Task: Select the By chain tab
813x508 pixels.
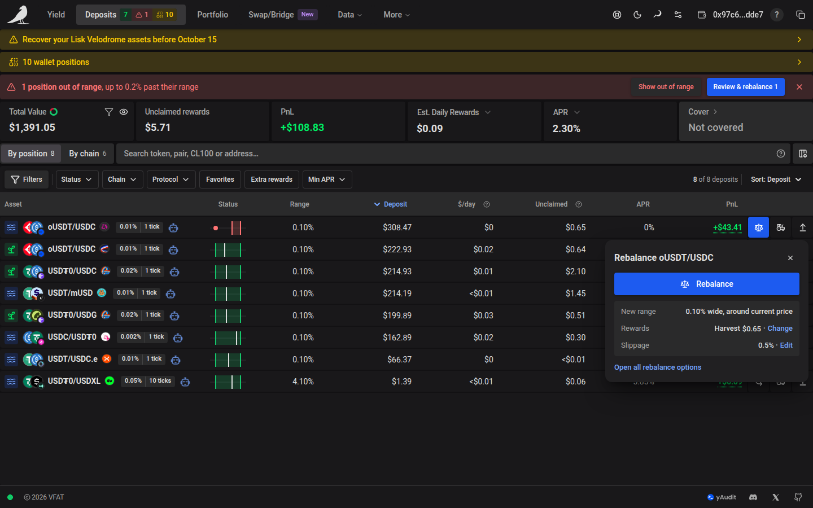Action: coord(88,154)
